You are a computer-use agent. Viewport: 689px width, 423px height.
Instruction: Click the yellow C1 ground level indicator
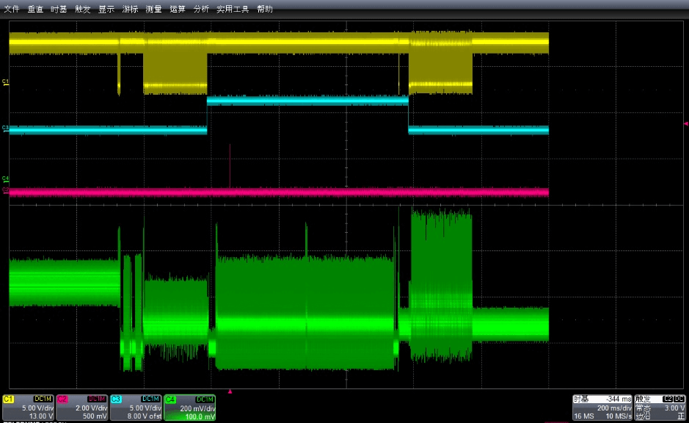click(5, 82)
